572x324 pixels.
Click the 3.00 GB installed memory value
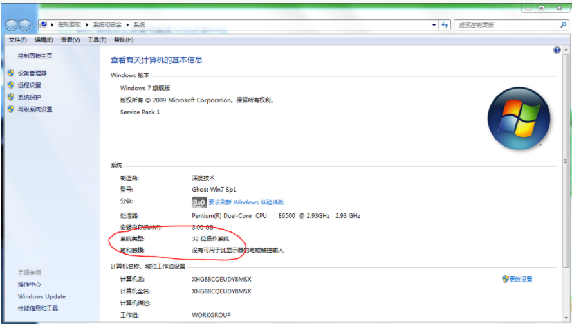(203, 227)
